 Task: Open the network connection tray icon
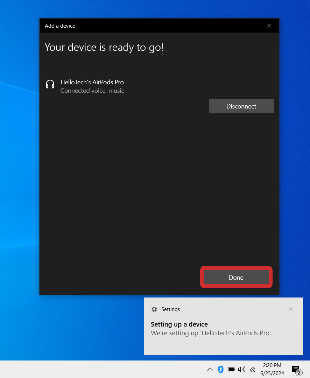click(252, 369)
